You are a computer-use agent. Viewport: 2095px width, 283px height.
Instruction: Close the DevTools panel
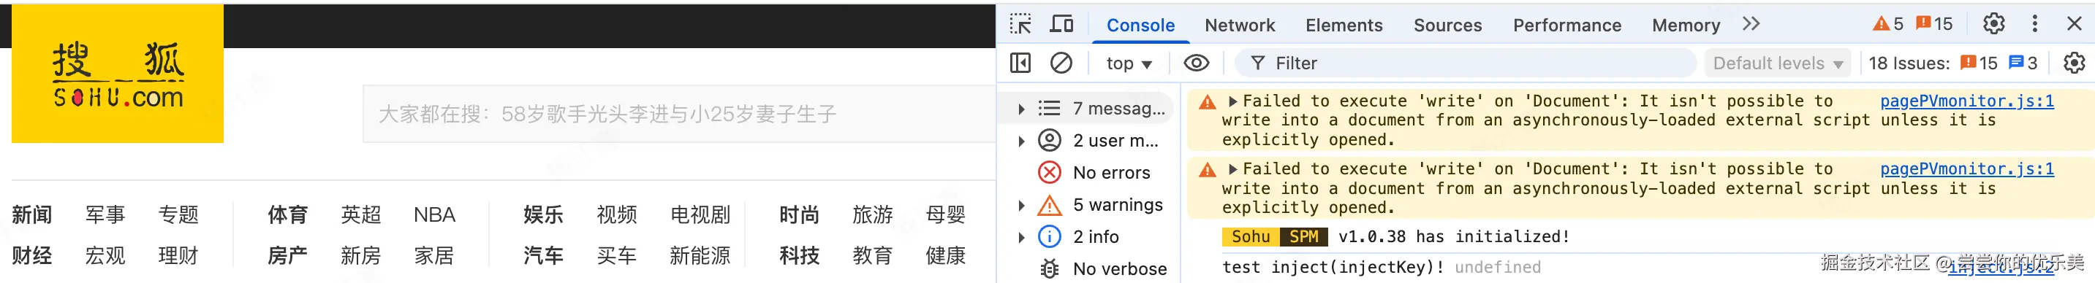point(2074,24)
